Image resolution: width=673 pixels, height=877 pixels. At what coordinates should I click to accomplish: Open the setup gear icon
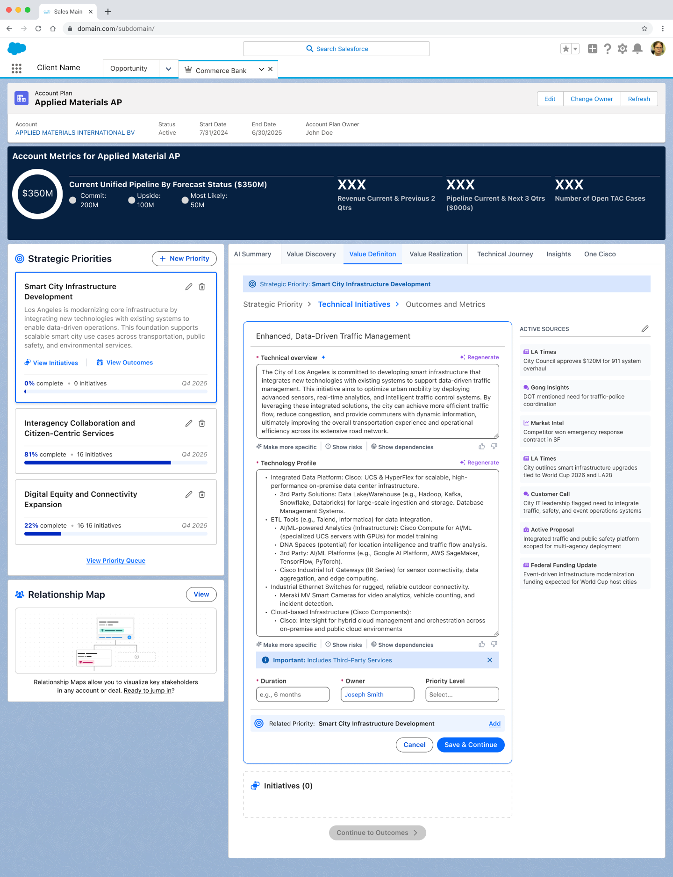(622, 49)
